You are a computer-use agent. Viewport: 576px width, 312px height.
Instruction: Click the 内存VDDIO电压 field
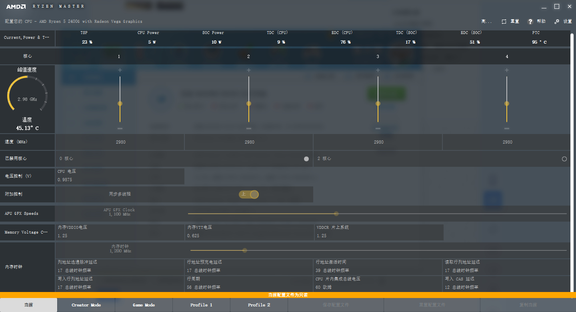tap(120, 232)
